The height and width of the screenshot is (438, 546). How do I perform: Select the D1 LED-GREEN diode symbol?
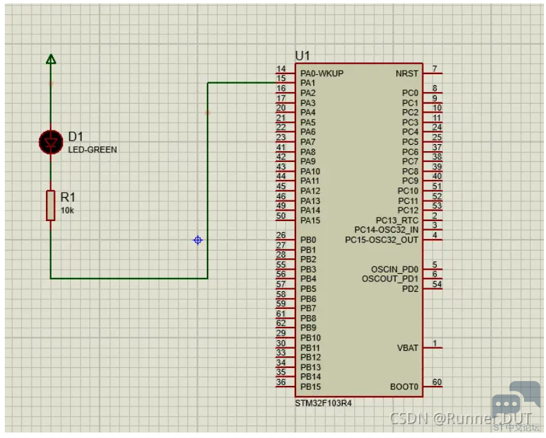(x=51, y=142)
